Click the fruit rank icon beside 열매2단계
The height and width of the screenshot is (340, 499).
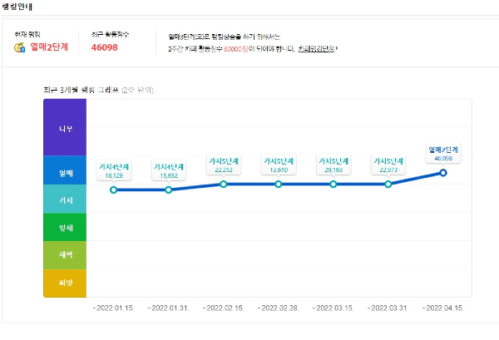(19, 47)
